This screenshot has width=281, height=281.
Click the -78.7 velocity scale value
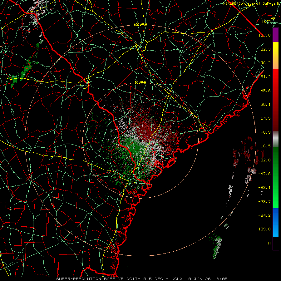[x=264, y=202]
